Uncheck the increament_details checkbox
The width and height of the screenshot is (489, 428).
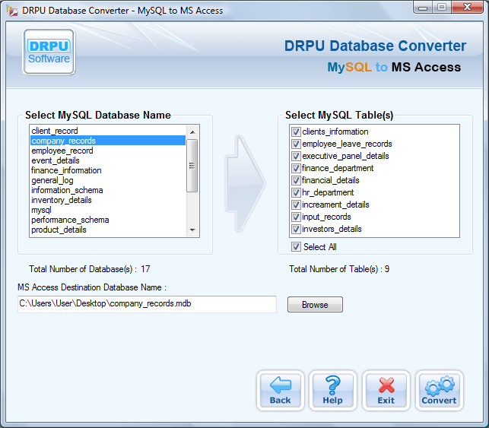pyautogui.click(x=296, y=204)
